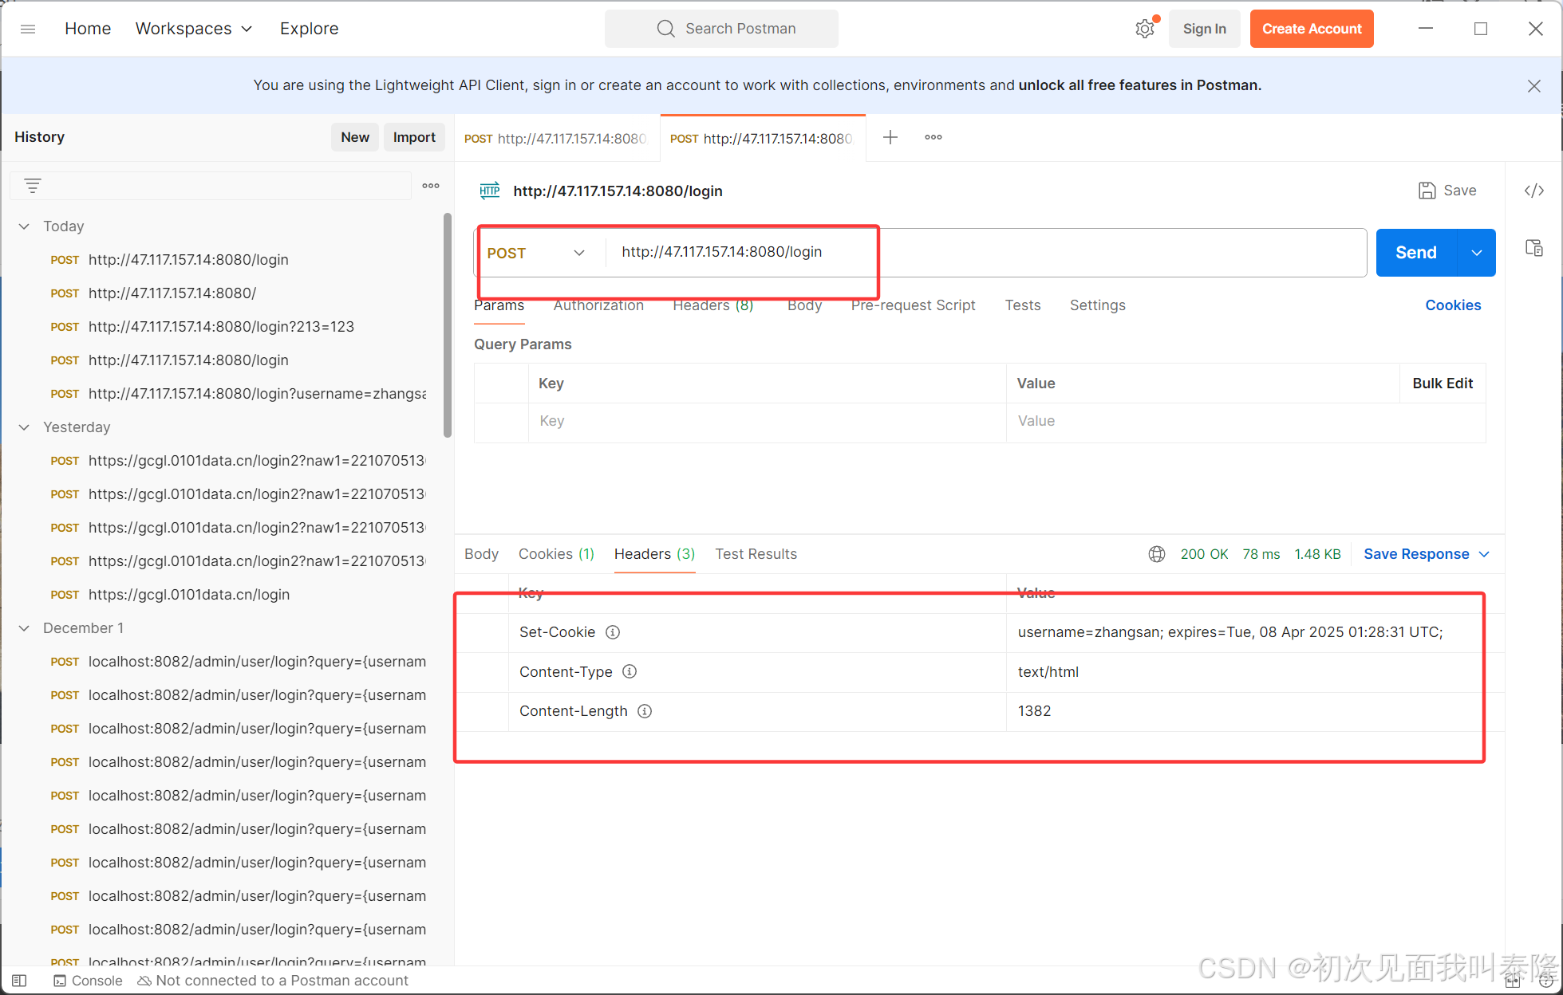Click the network globe icon
1563x995 pixels.
pyautogui.click(x=1156, y=554)
